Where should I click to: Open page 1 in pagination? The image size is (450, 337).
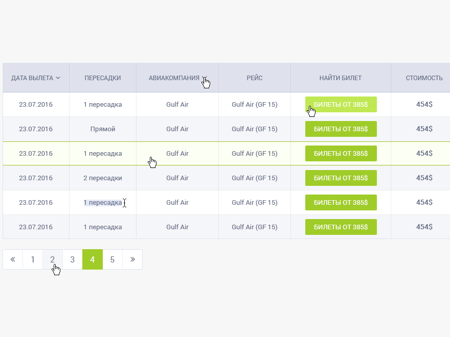(x=33, y=259)
